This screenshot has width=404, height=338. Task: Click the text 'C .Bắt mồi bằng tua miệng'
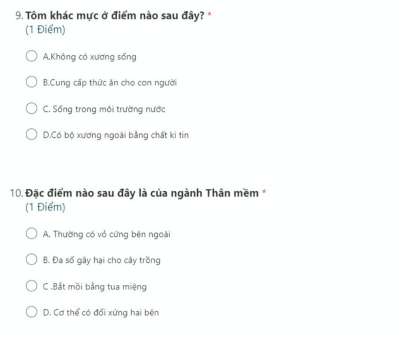coord(95,287)
